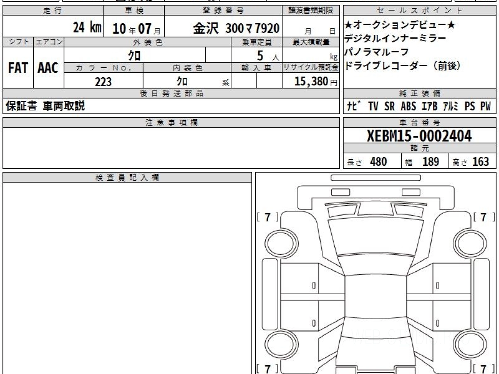Click the リサイクル預託金 header

pos(311,68)
